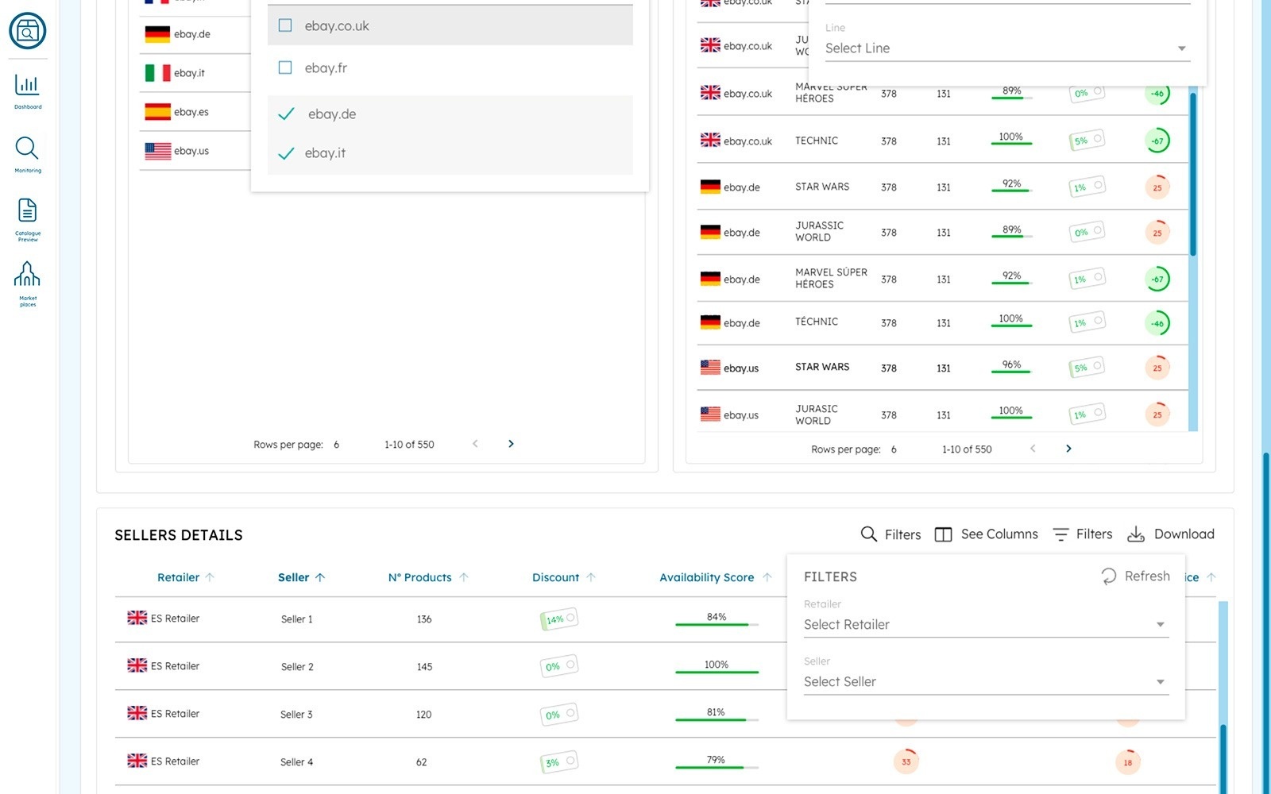Open the Monitoring magnifier icon

tap(27, 148)
